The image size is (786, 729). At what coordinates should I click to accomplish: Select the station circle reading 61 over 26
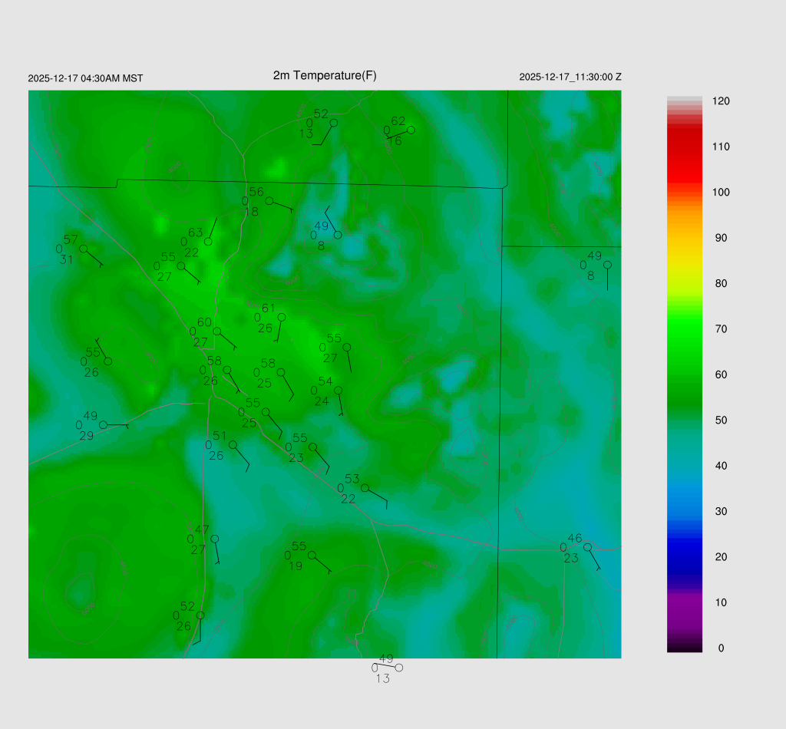[282, 317]
